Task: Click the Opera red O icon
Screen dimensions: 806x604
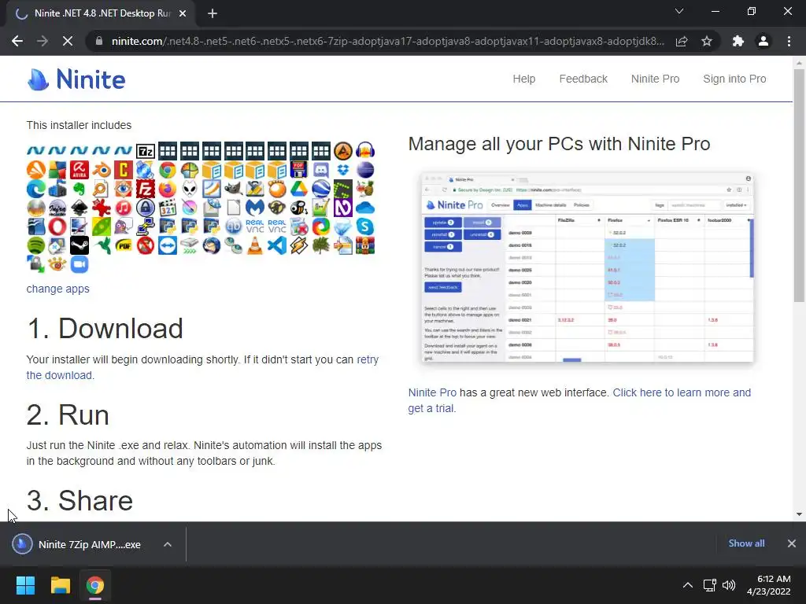Action: click(x=57, y=226)
